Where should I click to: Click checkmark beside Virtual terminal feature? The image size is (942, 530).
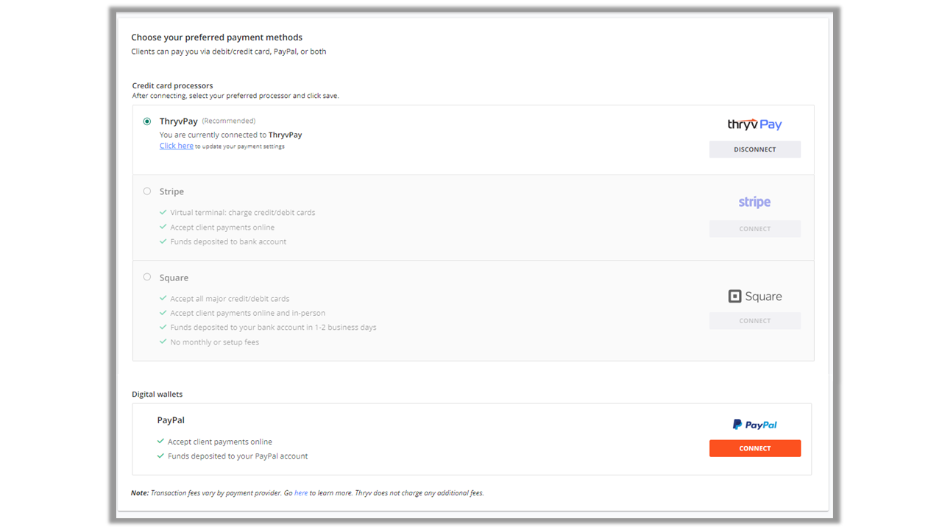pos(163,213)
